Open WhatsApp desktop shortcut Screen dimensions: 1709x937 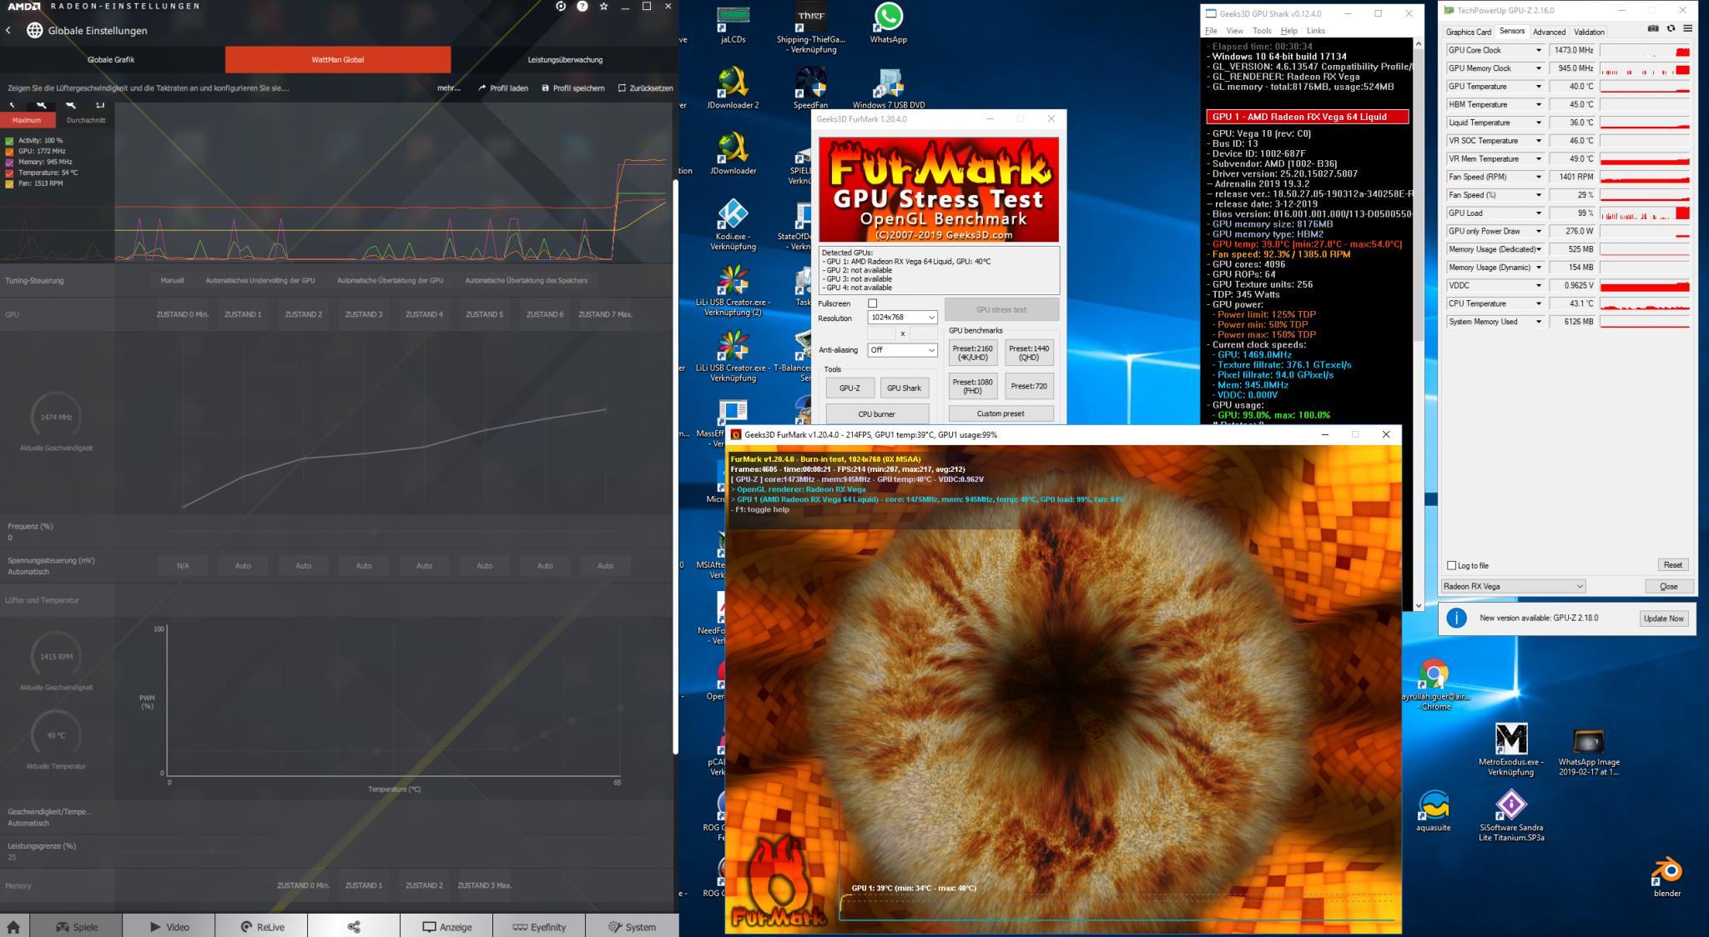click(888, 23)
